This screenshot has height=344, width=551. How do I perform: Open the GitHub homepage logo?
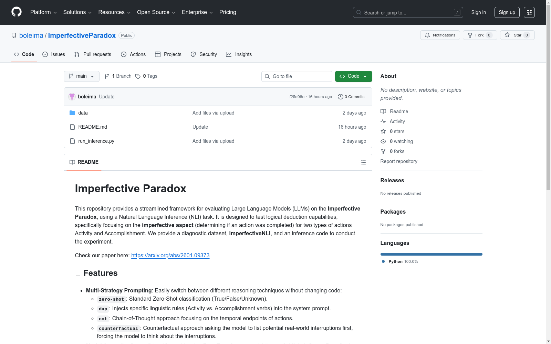pyautogui.click(x=17, y=12)
